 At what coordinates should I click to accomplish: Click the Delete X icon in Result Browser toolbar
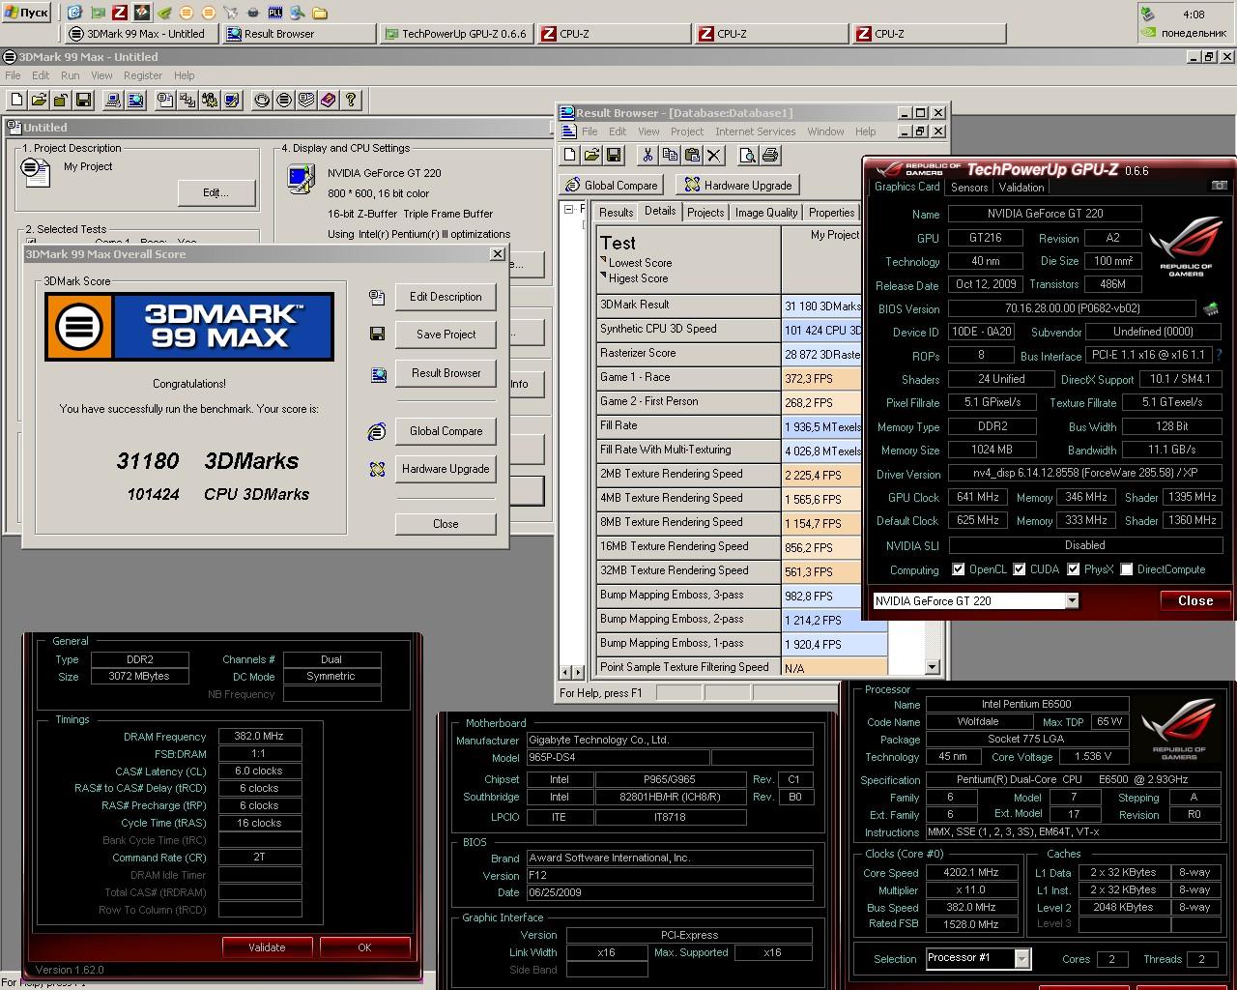point(714,155)
